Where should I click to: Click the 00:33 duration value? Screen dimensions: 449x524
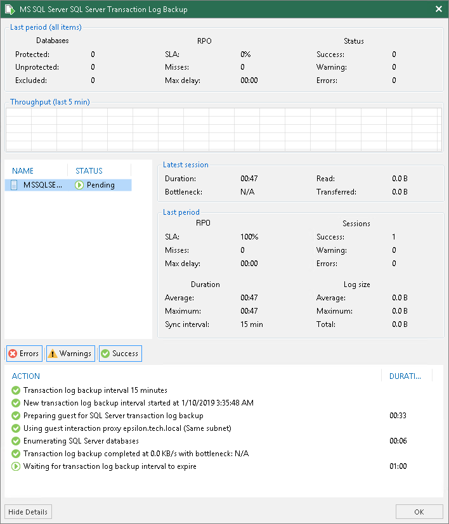(398, 416)
